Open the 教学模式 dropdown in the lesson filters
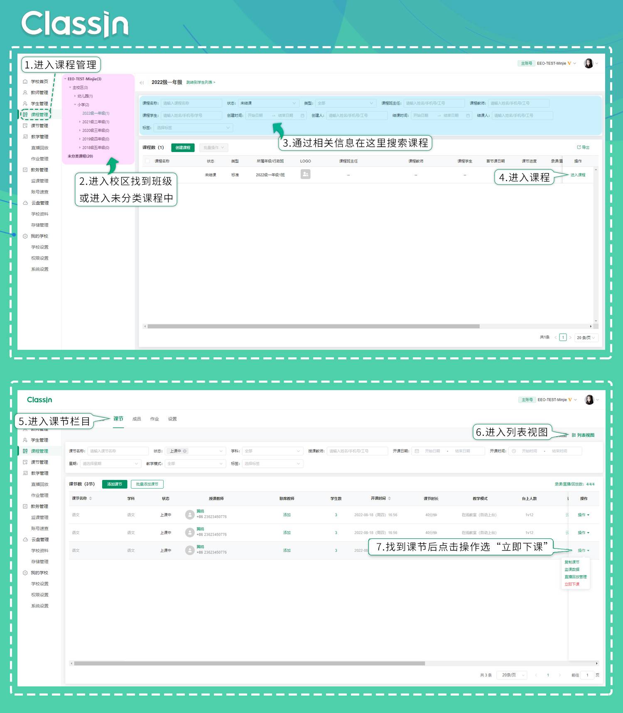 196,463
